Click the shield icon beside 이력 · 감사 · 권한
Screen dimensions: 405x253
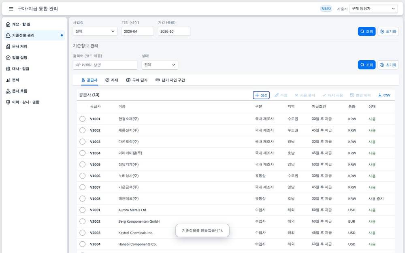click(x=8, y=102)
